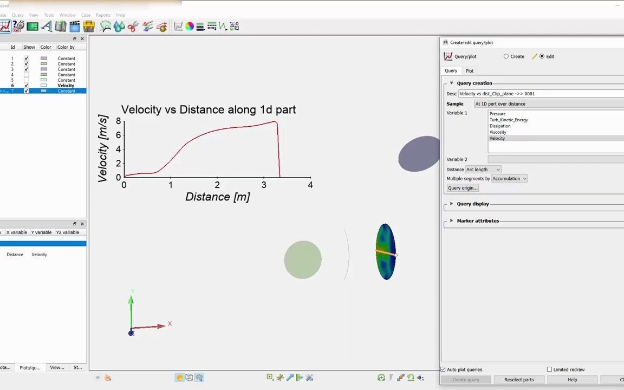Open the color palette editor icon
Image resolution: width=624 pixels, height=390 pixels.
point(190,26)
